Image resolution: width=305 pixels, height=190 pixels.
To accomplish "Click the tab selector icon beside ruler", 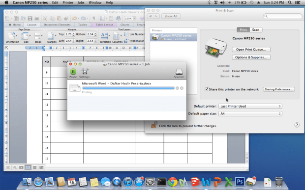I will pos(6,48).
